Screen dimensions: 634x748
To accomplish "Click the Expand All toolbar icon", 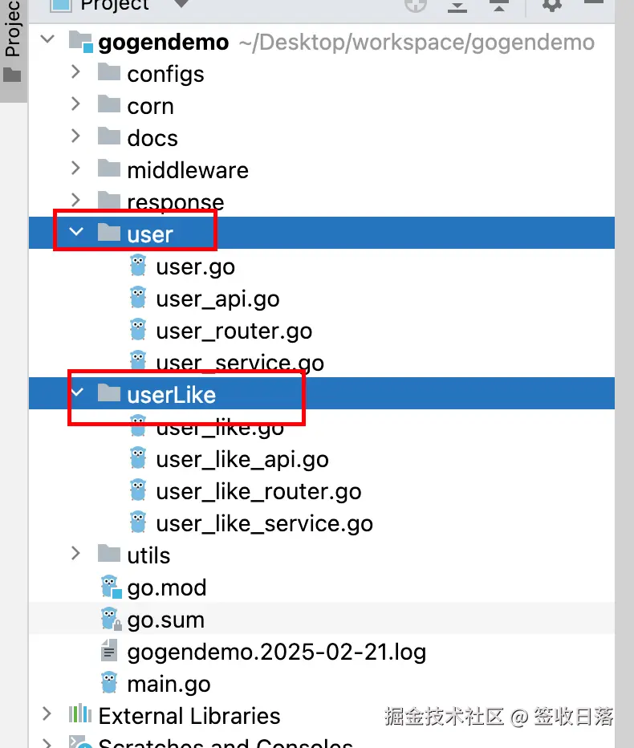I will (457, 6).
